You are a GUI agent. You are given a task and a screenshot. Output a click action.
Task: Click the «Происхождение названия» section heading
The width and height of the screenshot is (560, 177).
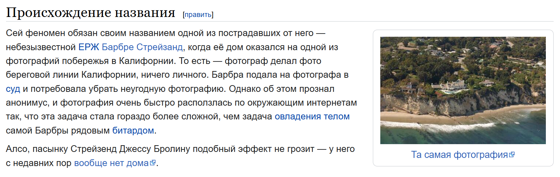click(91, 12)
